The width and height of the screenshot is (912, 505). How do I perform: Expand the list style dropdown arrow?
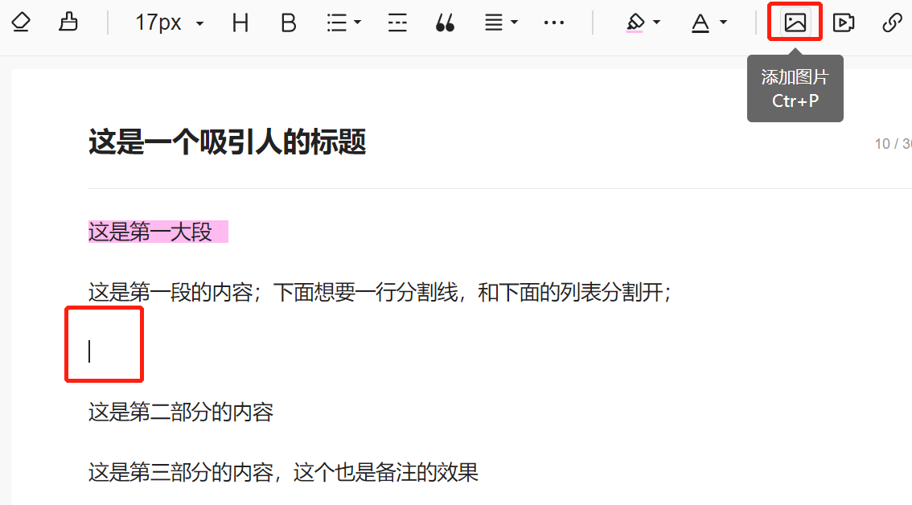click(x=358, y=23)
